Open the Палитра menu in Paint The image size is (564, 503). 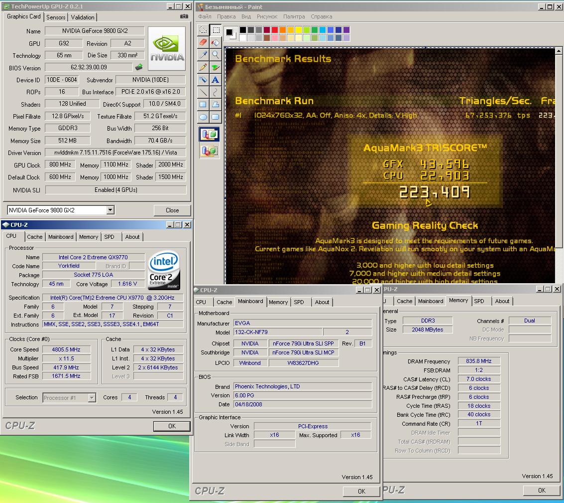[x=294, y=16]
